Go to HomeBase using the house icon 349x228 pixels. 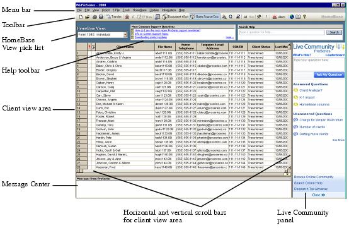click(127, 16)
